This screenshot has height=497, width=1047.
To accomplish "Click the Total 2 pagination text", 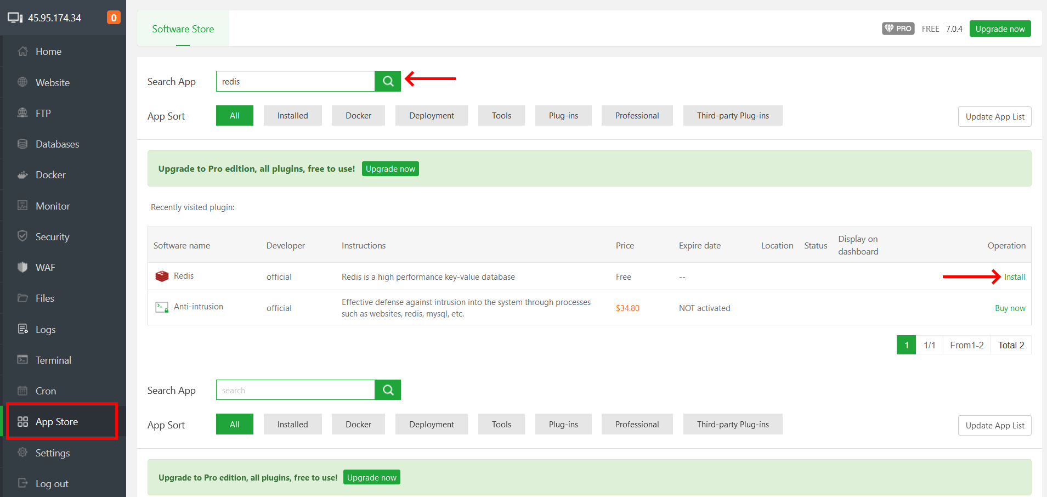I will tap(1011, 345).
